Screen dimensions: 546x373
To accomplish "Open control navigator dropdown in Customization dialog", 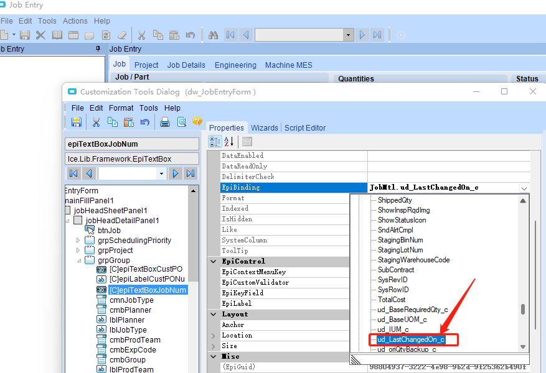I will 161,173.
